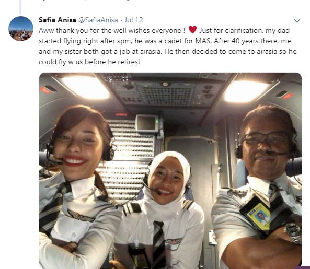Open the attached cockpit selfie photo
The width and height of the screenshot is (310, 269).
point(170,171)
